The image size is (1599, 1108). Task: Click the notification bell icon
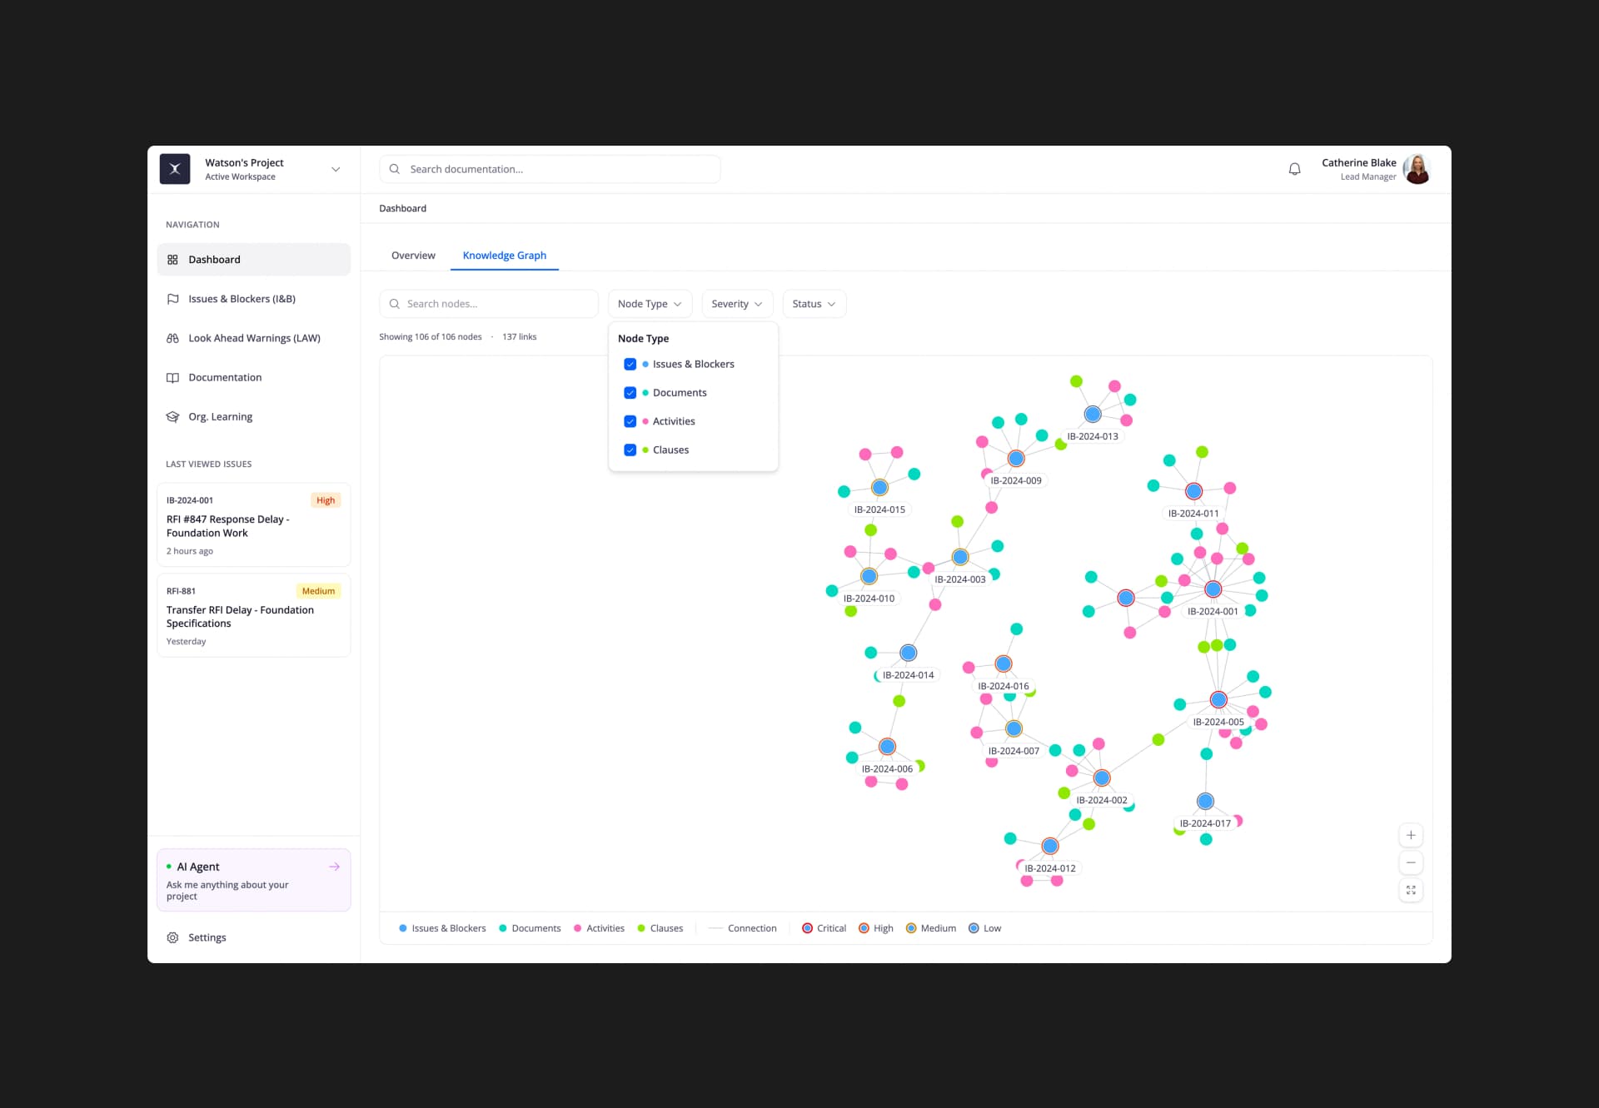point(1294,169)
